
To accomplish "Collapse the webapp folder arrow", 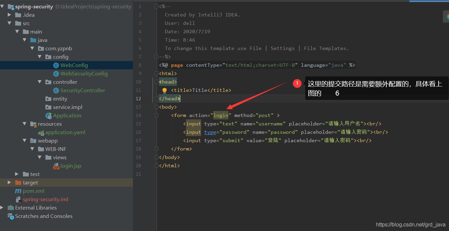I will [25, 140].
